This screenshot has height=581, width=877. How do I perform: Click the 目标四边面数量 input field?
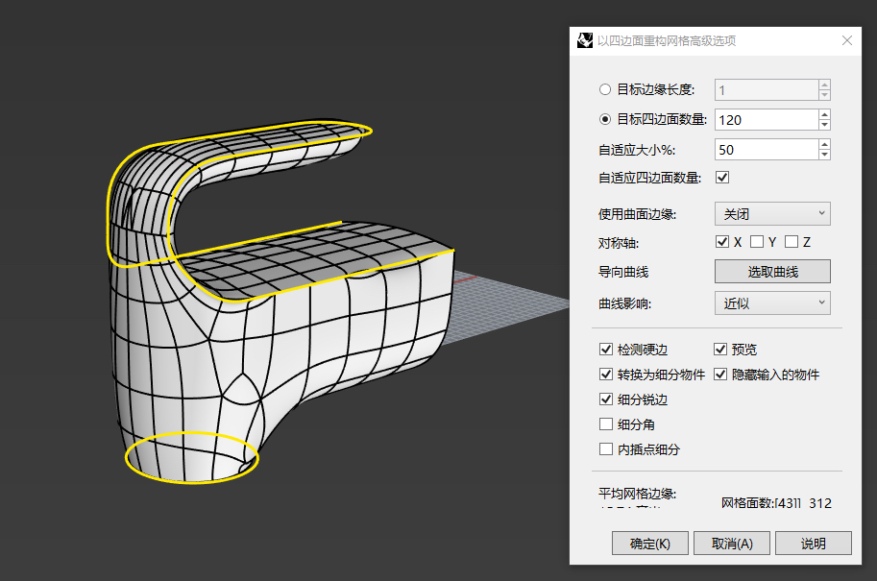click(x=766, y=120)
